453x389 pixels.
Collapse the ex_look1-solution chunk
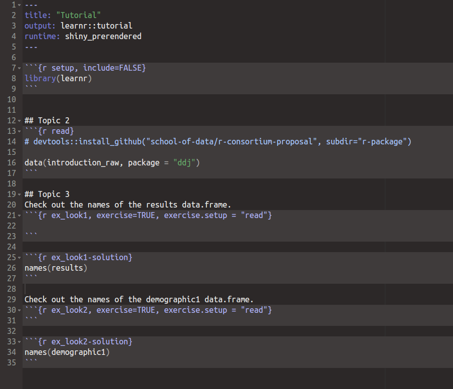(19, 257)
